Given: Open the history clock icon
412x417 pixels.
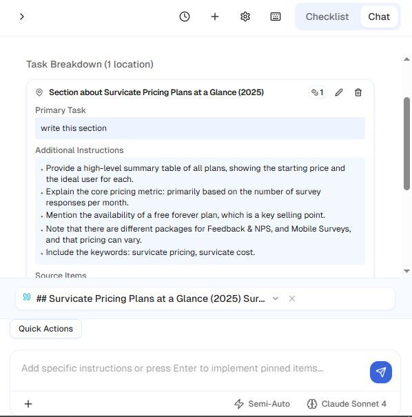Looking at the screenshot, I should [184, 17].
